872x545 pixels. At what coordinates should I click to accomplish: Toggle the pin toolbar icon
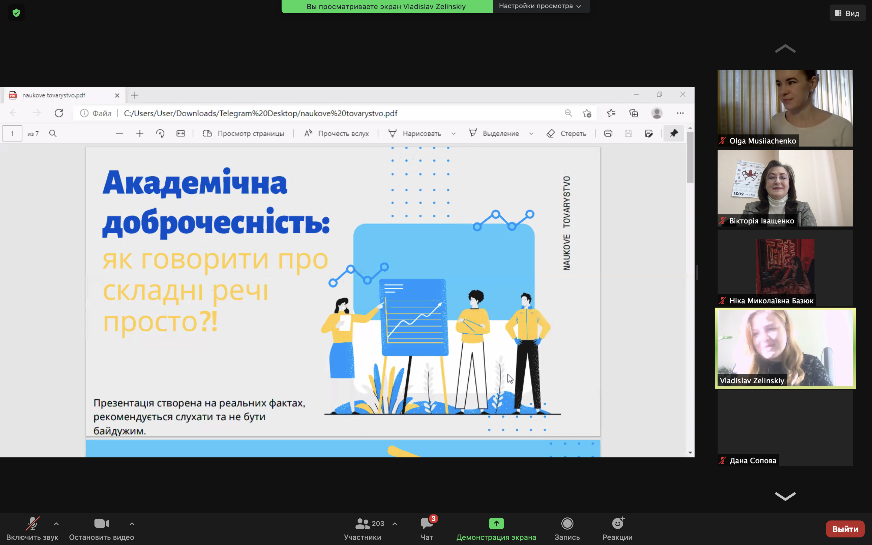pos(674,133)
